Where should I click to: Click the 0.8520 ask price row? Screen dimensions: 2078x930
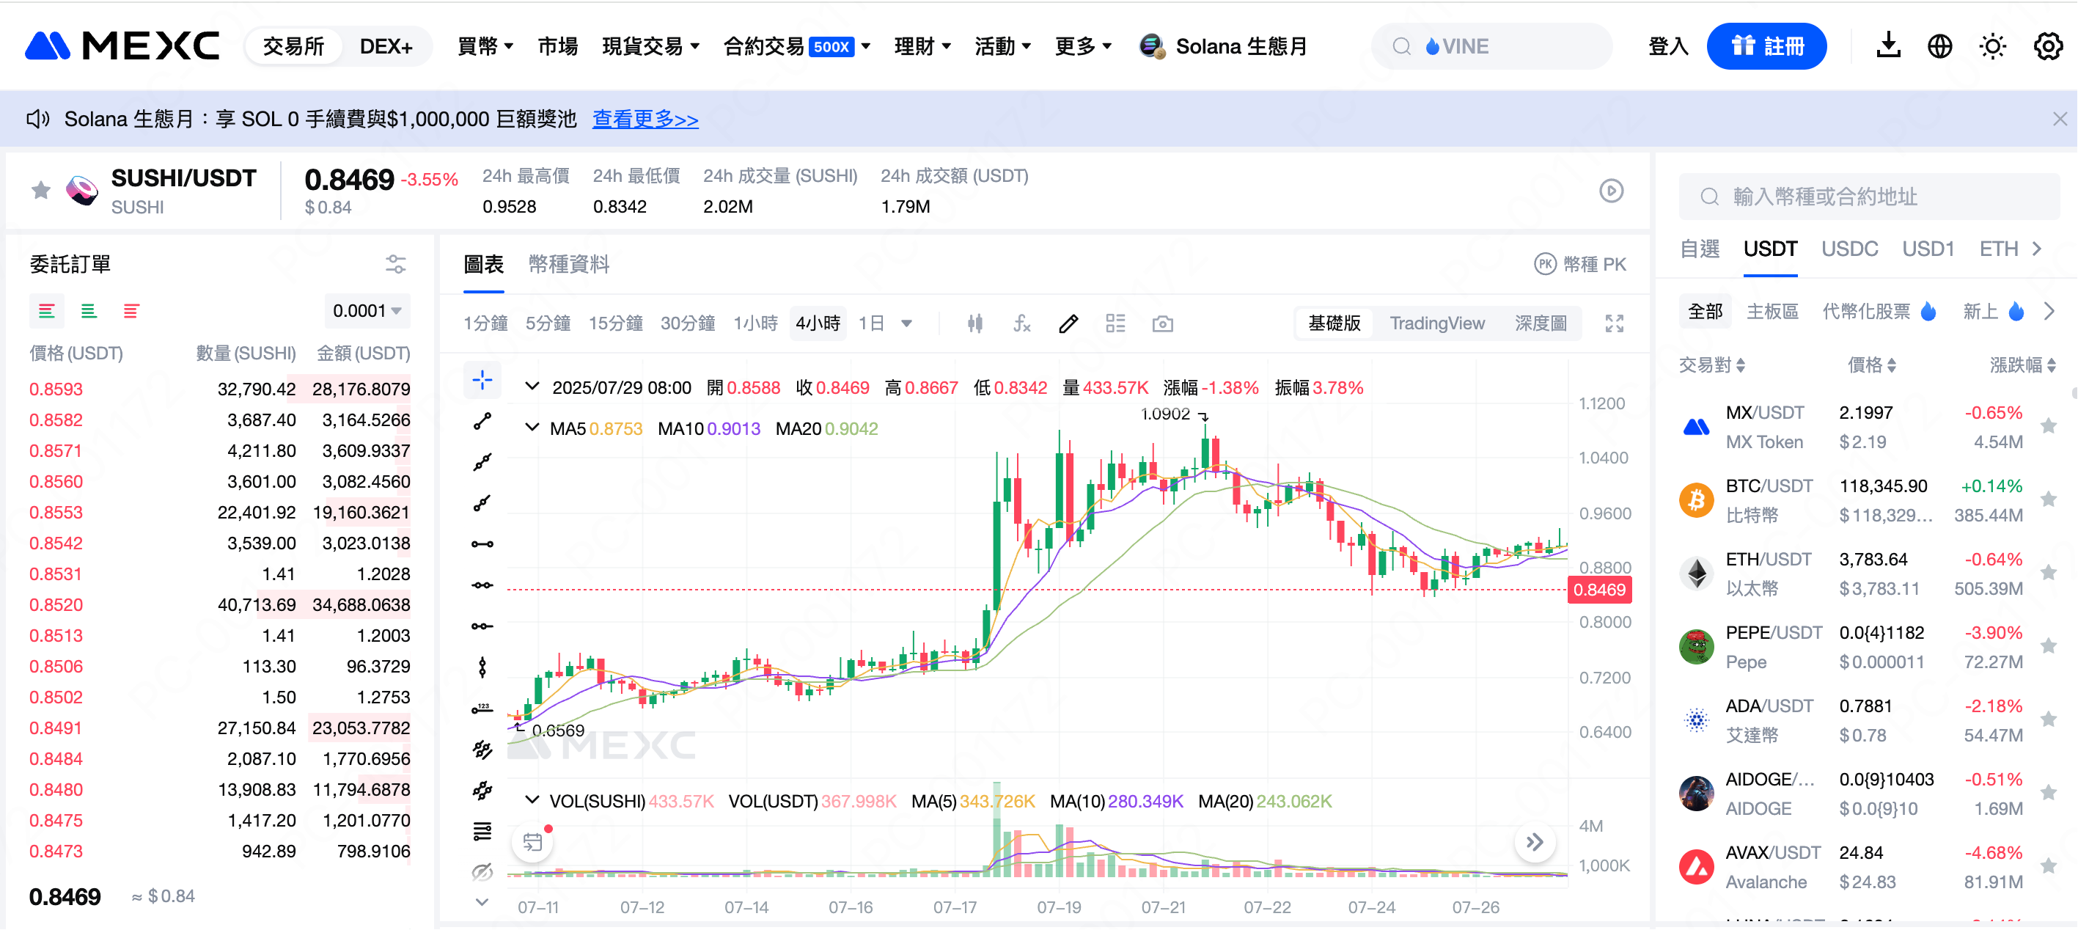tap(219, 605)
